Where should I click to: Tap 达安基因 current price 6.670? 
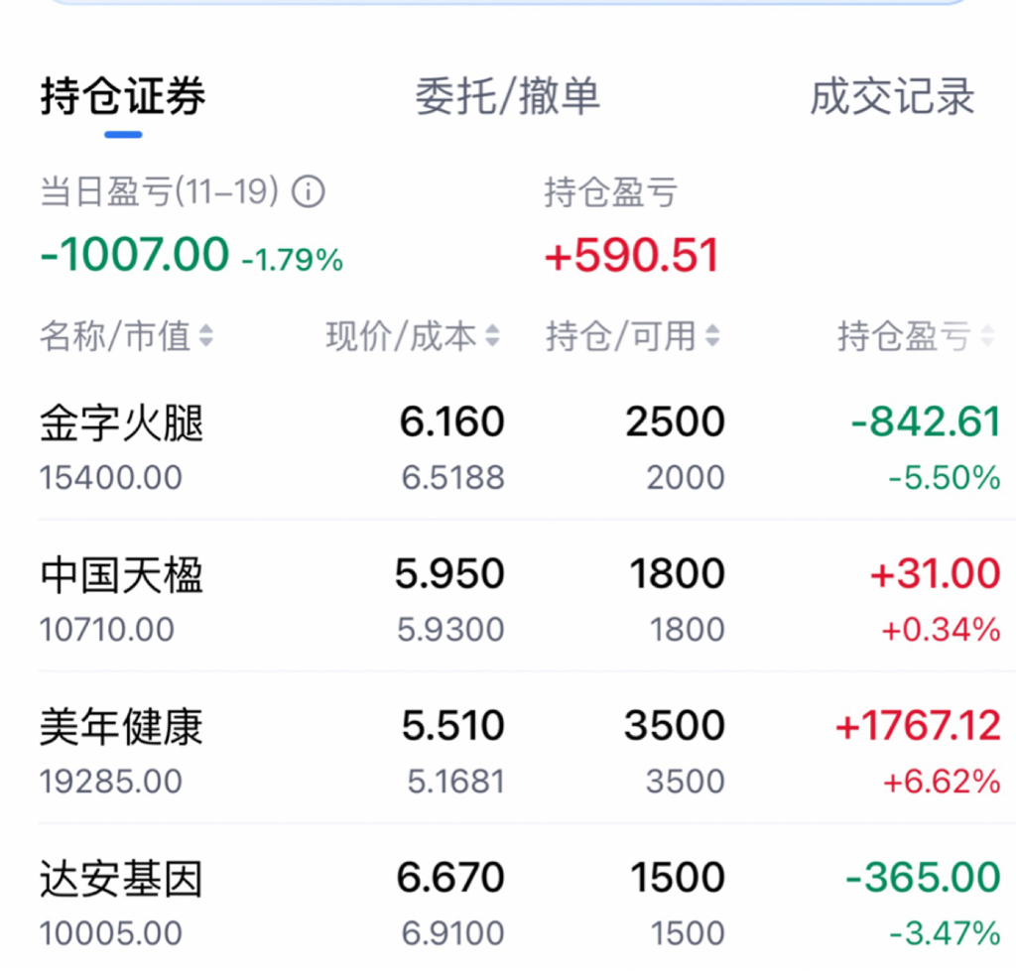[x=450, y=878]
